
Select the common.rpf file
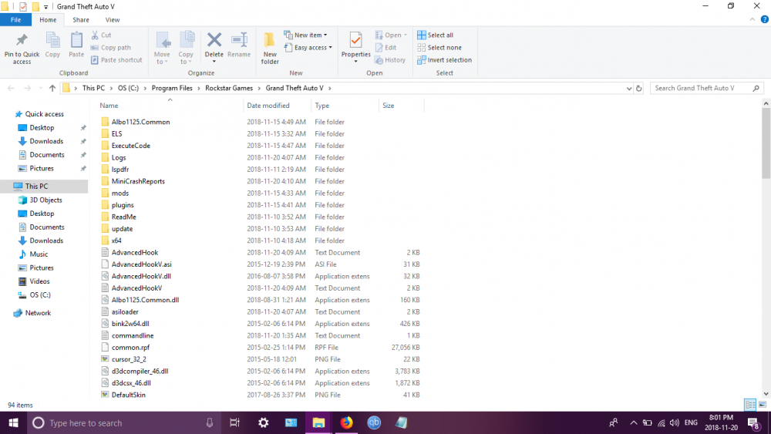coord(130,348)
